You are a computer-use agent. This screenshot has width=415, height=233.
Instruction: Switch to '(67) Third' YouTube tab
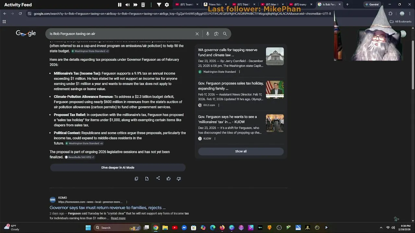(x=244, y=5)
